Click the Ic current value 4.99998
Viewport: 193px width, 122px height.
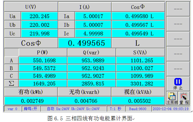93,34
